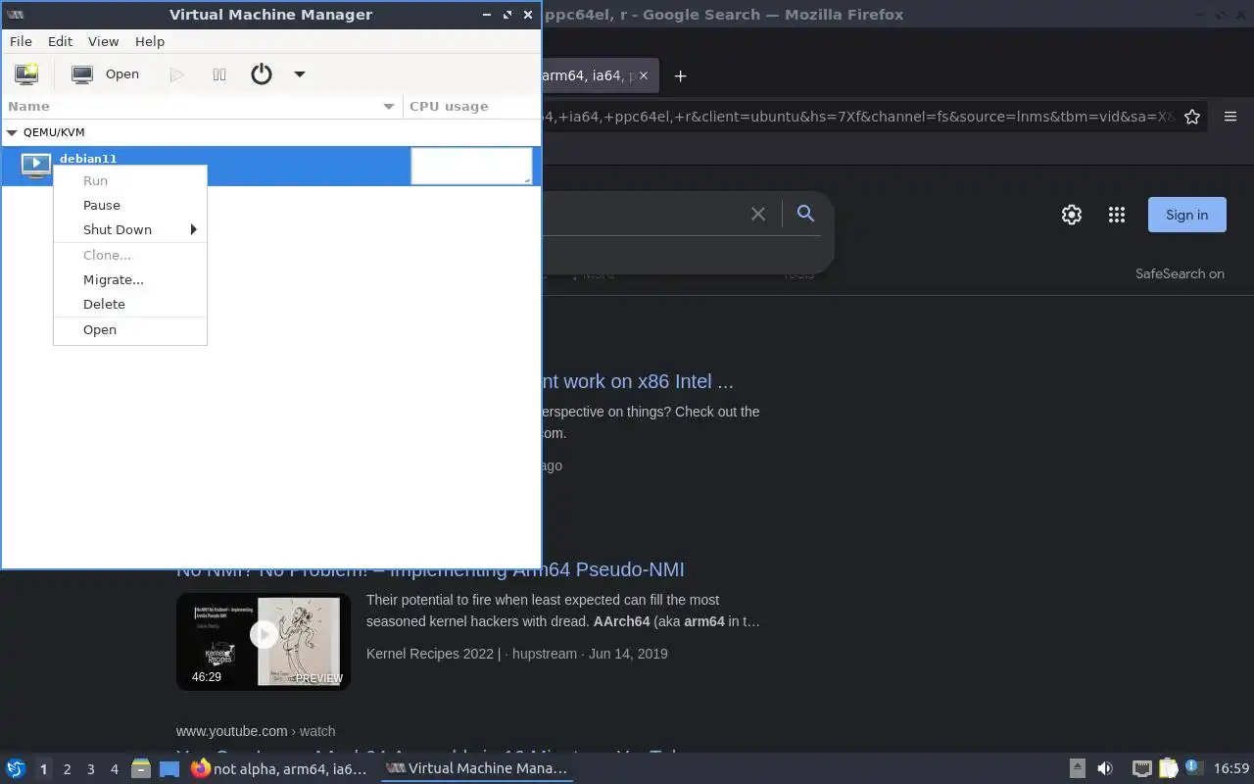Switch to workspace 4

115,769
